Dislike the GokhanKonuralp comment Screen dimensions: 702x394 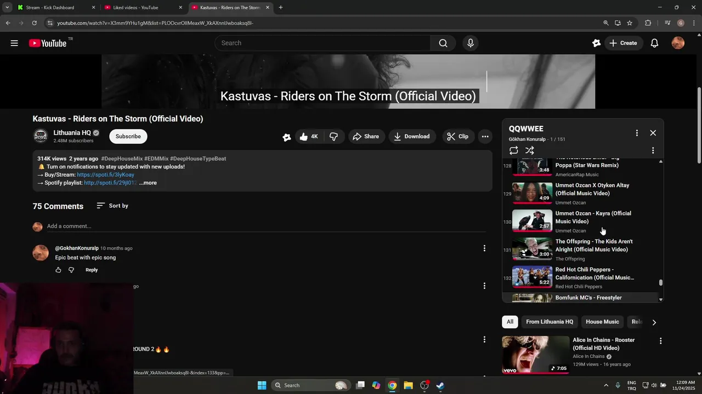pos(71,270)
